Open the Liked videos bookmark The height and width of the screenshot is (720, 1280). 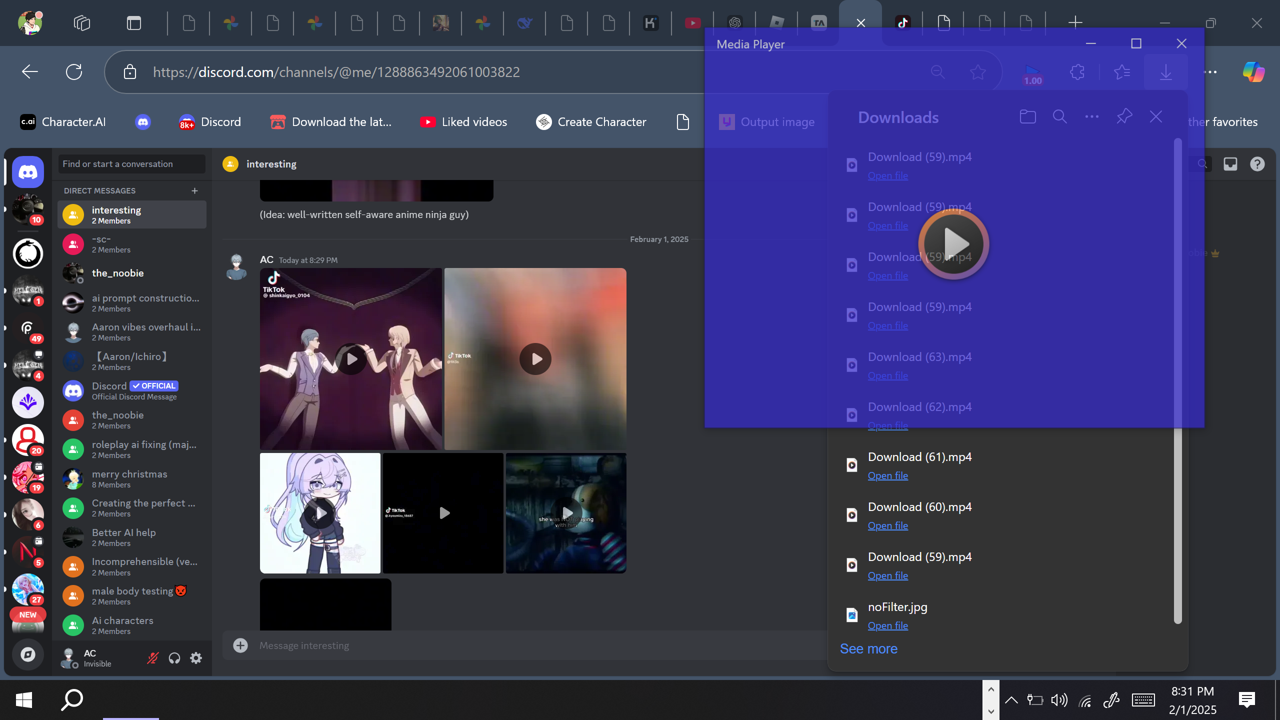463,122
